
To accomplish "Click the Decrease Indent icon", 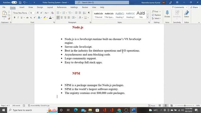I will pyautogui.click(x=76, y=13).
